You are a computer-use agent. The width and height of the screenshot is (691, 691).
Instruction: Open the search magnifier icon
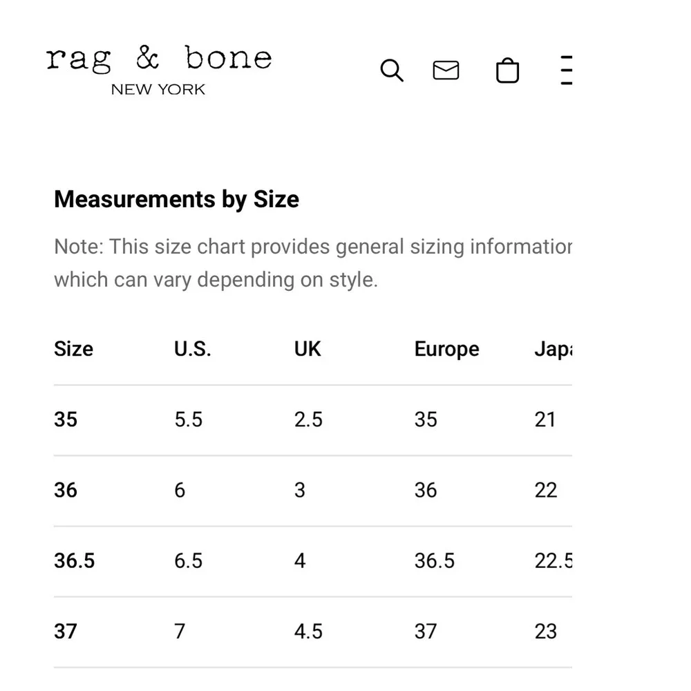click(x=392, y=70)
